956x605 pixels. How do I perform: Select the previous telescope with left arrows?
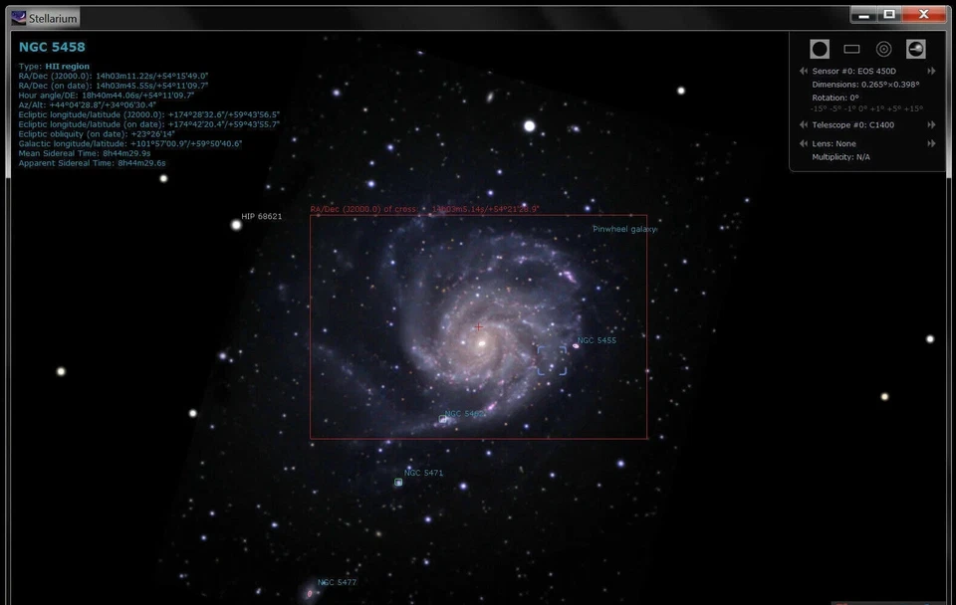(x=804, y=124)
